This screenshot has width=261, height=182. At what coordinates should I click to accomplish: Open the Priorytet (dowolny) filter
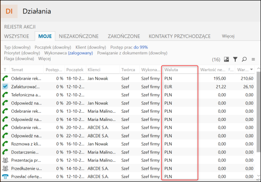coord(22,53)
